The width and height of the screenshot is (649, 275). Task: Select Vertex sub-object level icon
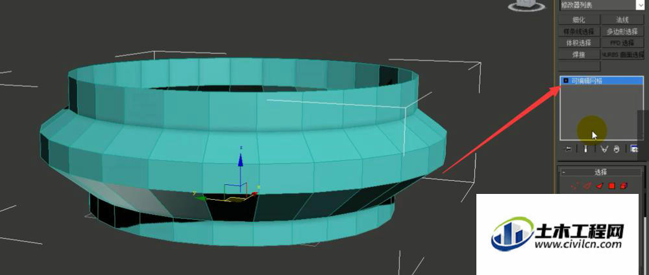click(x=574, y=186)
